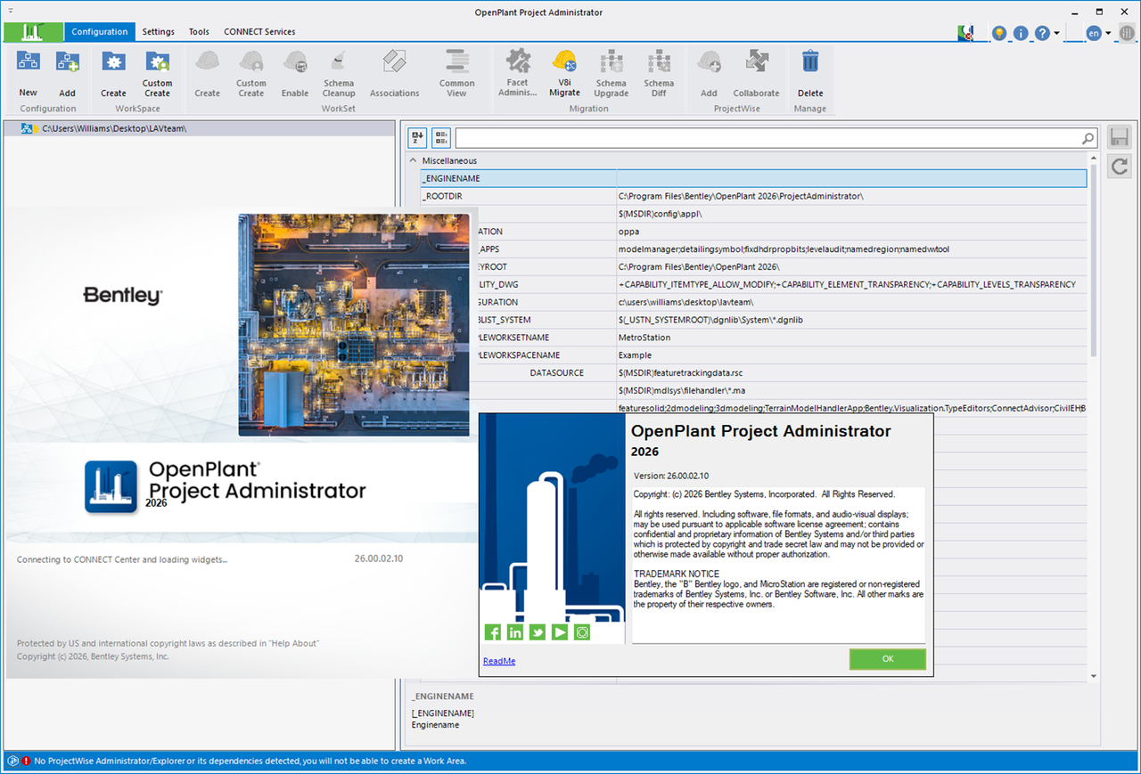Switch property grid to categorized view

[x=441, y=138]
